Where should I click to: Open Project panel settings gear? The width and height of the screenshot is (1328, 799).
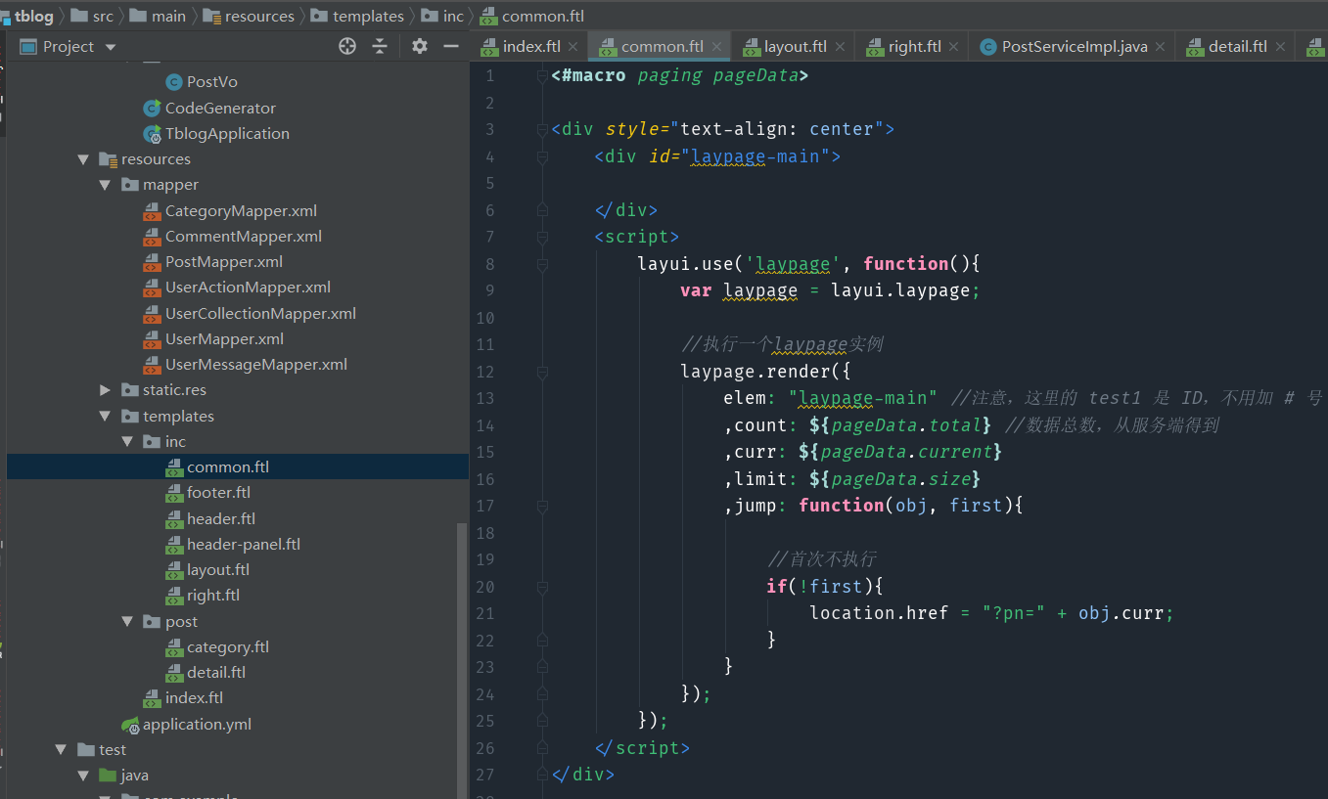click(x=420, y=46)
